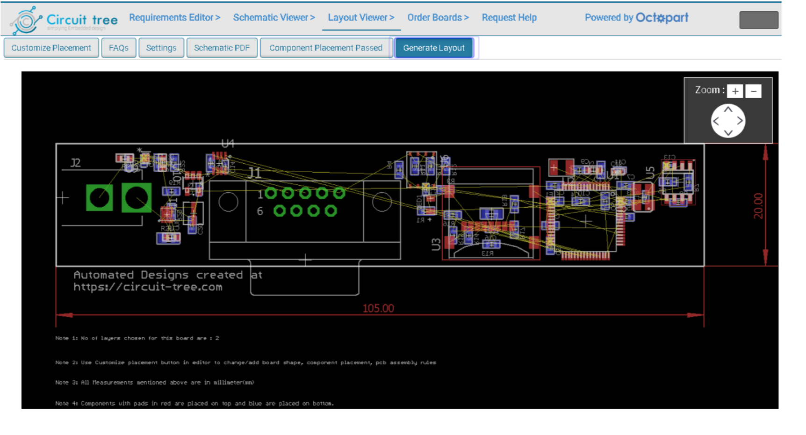This screenshot has height=435, width=806.
Task: Expand the Requirements Editor menu
Action: (174, 18)
